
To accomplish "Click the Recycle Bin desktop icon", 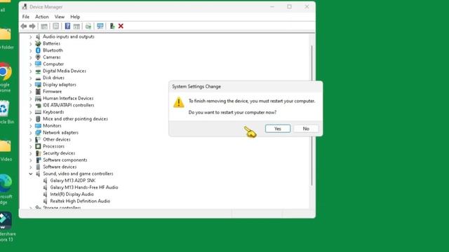I will tap(4, 108).
